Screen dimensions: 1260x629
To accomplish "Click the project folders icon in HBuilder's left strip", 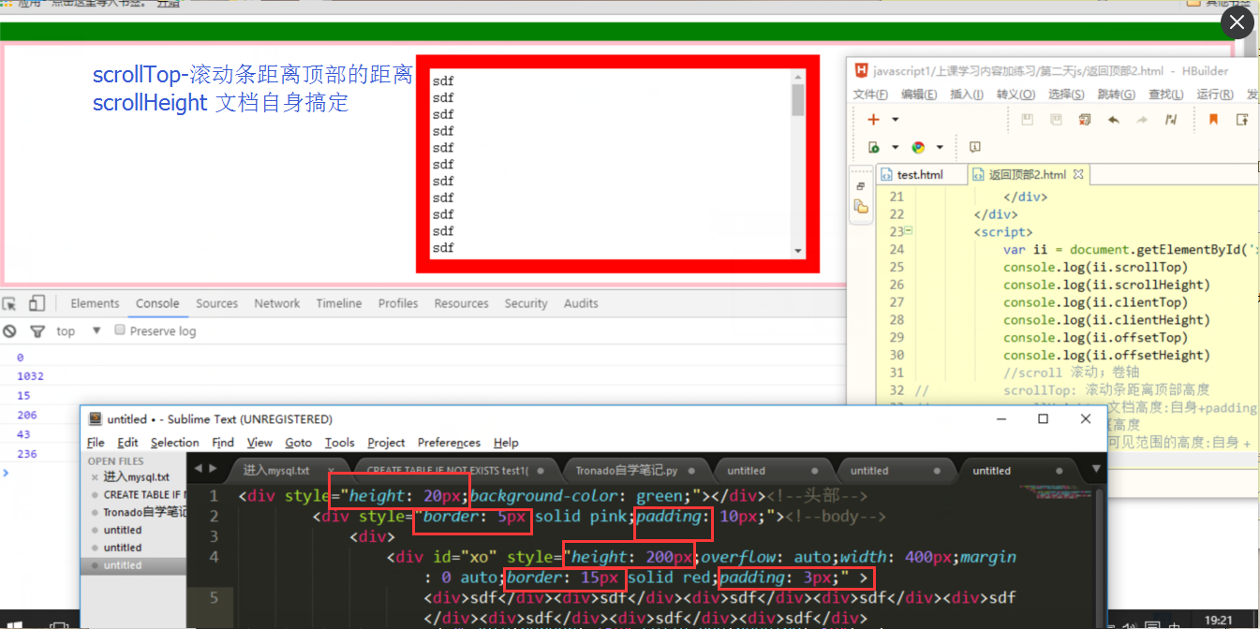I will [x=860, y=207].
